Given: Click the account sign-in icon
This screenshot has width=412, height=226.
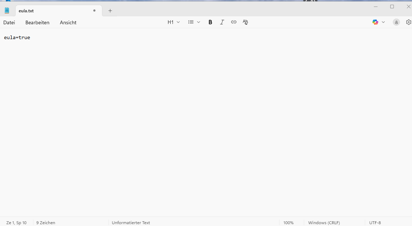Looking at the screenshot, I should tap(396, 22).
